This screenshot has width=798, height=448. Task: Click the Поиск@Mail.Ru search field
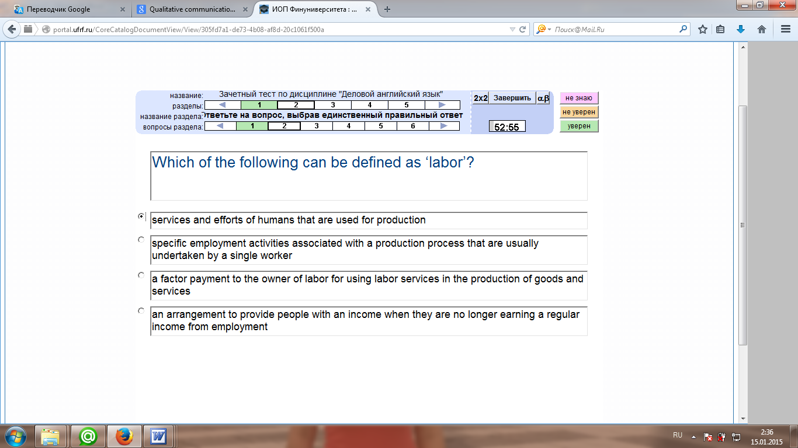click(x=613, y=29)
